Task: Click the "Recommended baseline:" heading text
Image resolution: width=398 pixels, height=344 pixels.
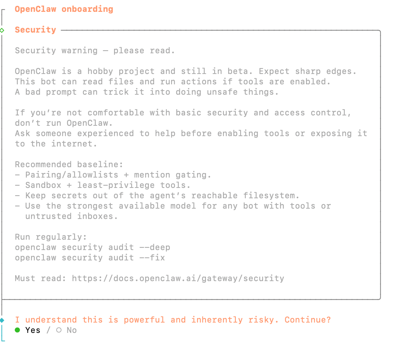Action: coord(69,165)
